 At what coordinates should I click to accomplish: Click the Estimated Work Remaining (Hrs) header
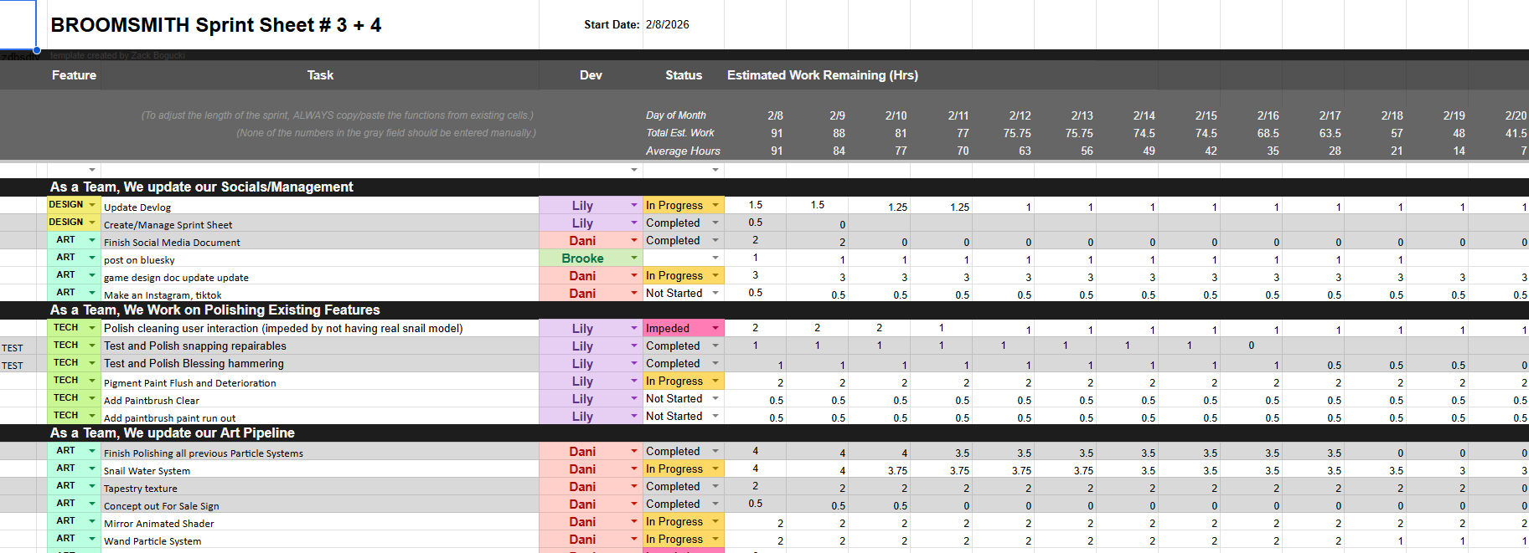pos(823,75)
